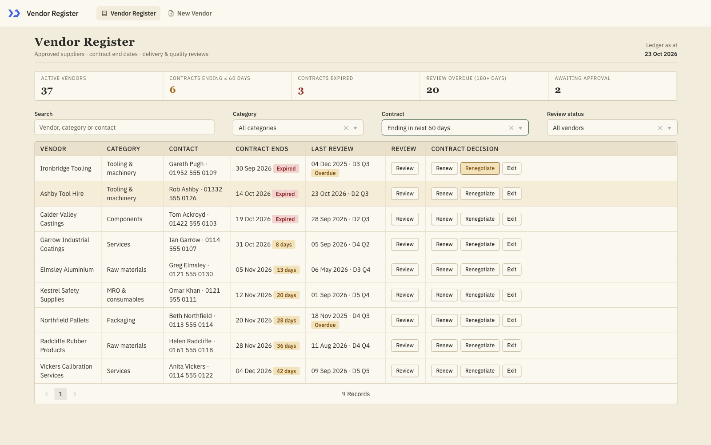
Task: Renew the Elmsley Aluminium contract
Action: coord(444,270)
